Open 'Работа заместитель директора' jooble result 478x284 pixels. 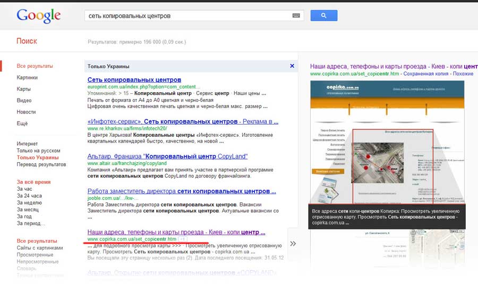pos(182,191)
